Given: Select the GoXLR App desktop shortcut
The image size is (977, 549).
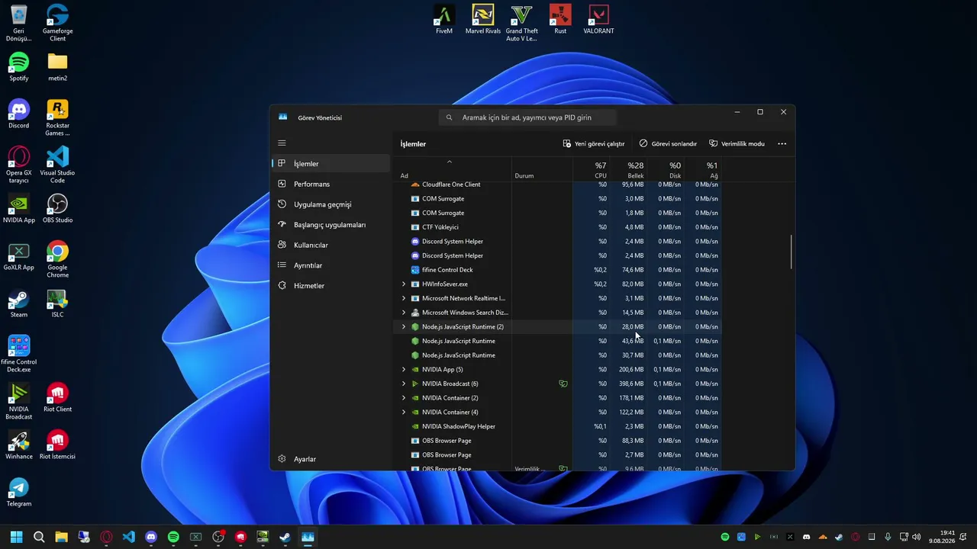Looking at the screenshot, I should (19, 256).
